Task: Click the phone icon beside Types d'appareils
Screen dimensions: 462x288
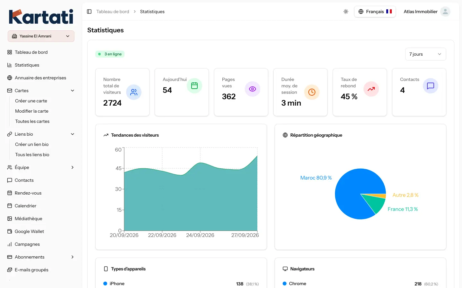Action: 106,269
